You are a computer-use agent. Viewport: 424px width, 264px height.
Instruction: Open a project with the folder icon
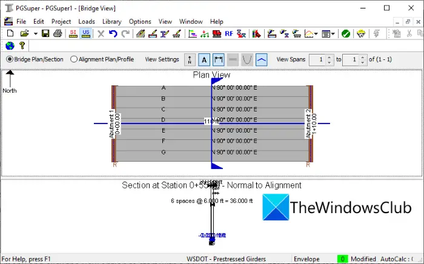[25, 33]
